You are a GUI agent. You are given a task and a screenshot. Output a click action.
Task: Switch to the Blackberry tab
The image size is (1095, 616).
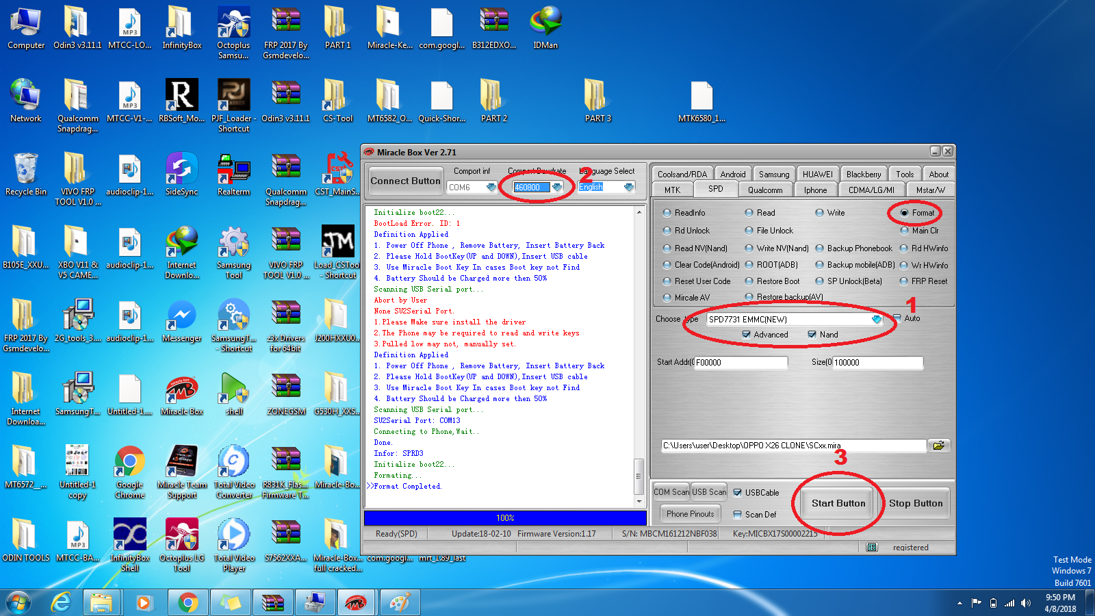coord(864,175)
